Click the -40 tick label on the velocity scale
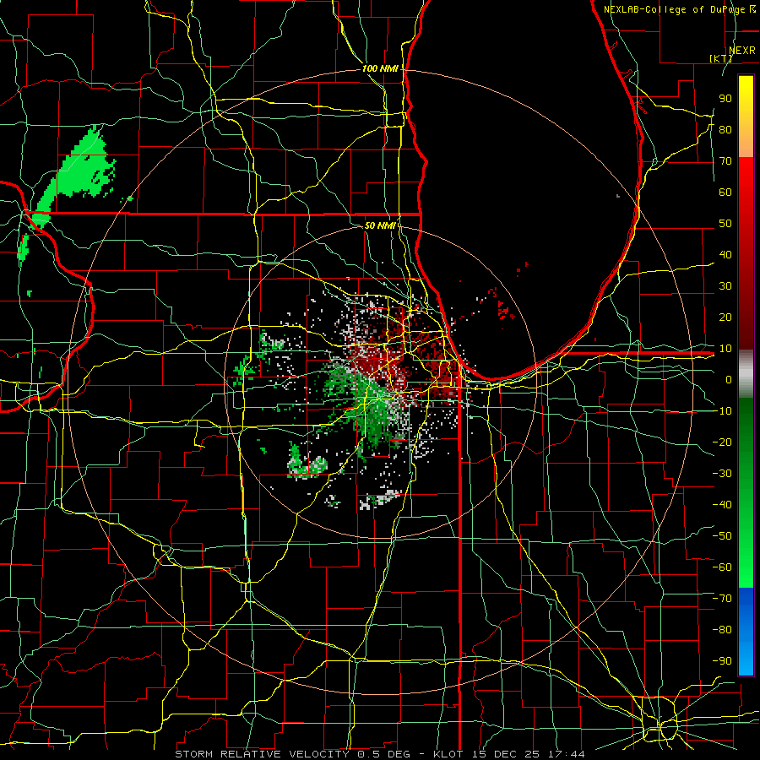Screen dimensions: 760x760 (722, 505)
